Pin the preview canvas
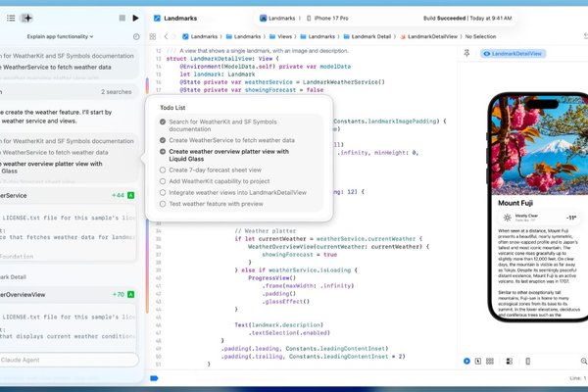Viewport: 588px width, 392px height. tap(466, 53)
